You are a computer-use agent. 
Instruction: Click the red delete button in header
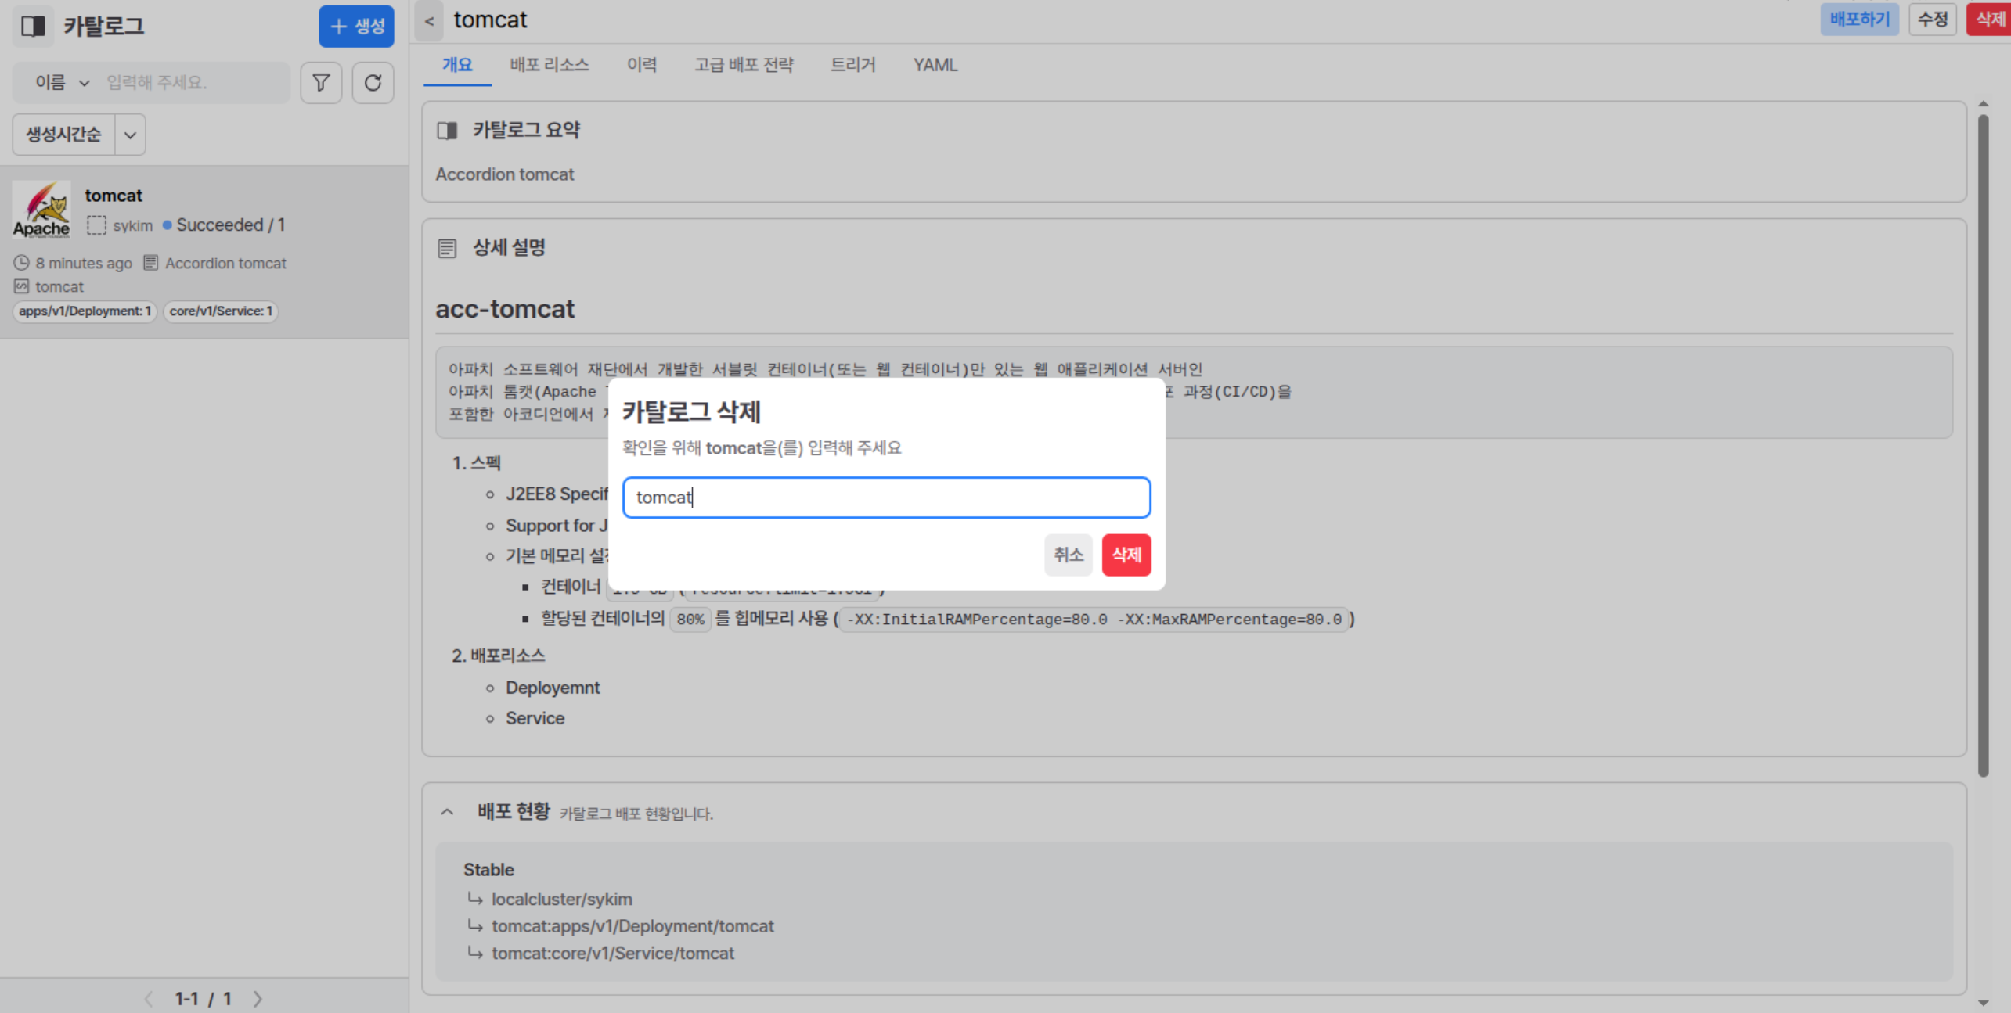click(x=1988, y=19)
